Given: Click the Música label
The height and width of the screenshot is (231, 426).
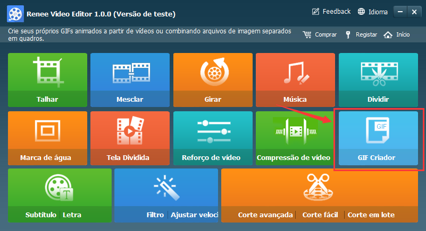Looking at the screenshot, I should click(295, 100).
